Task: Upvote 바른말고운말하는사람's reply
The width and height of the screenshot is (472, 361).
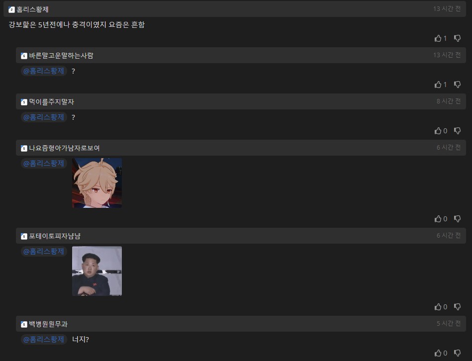Action: [438, 85]
